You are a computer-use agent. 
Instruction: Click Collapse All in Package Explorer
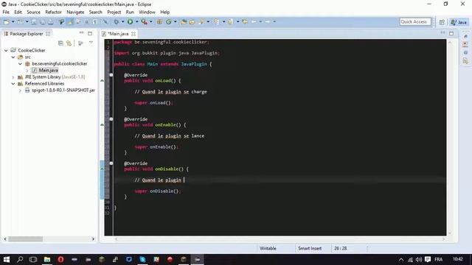click(x=60, y=43)
